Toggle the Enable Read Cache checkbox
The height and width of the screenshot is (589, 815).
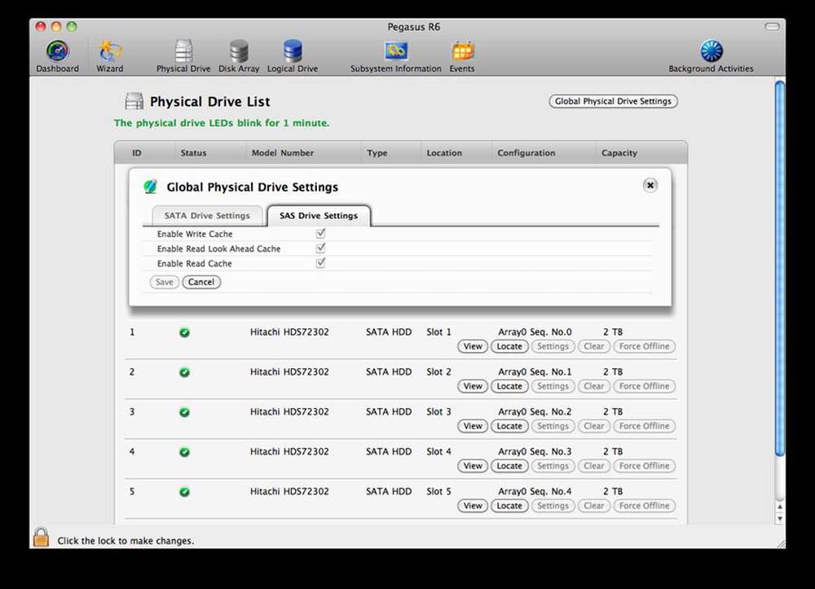click(320, 263)
